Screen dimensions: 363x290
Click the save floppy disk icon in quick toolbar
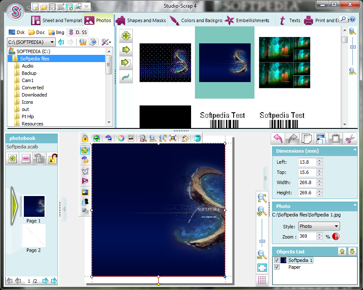(x=52, y=7)
